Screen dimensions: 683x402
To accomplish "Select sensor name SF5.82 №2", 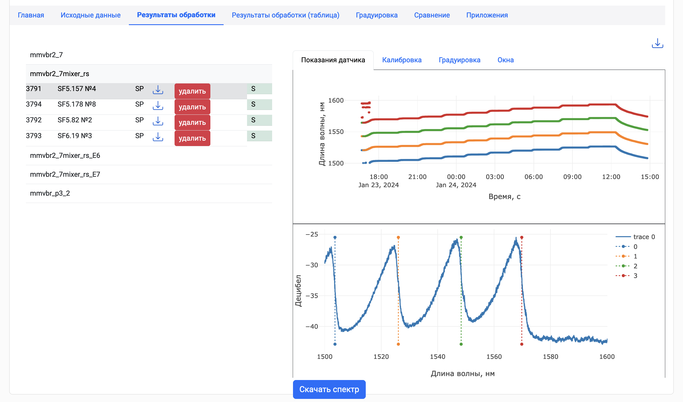I will [75, 120].
